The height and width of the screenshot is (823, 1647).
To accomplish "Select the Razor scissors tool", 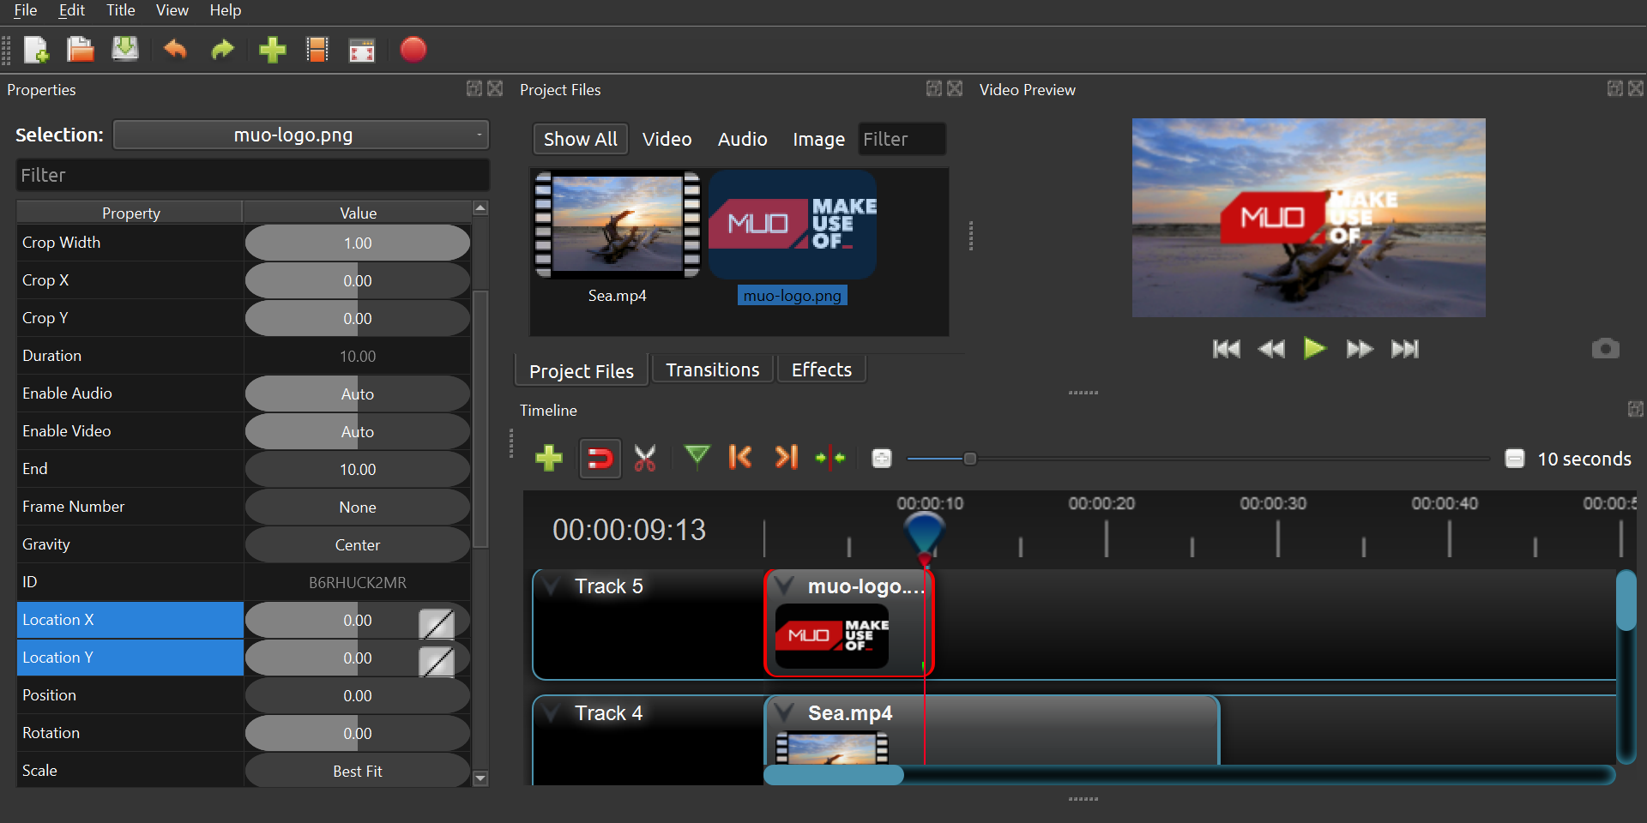I will [645, 459].
